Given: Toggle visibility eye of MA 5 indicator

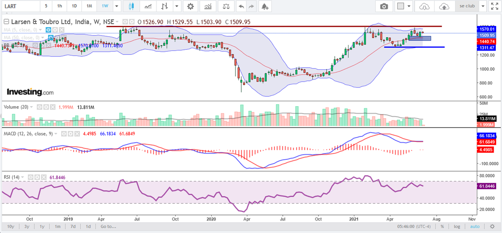Looking at the screenshot, I should 49,30.
